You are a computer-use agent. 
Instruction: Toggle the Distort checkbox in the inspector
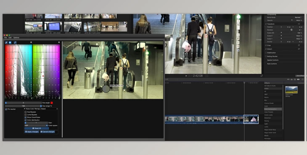pyautogui.click(x=266, y=49)
